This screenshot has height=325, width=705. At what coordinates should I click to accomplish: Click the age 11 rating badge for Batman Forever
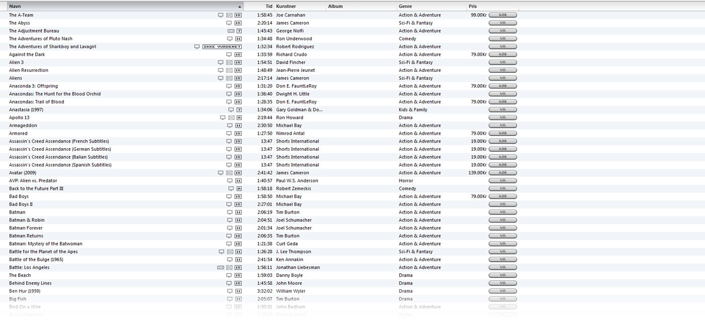click(x=238, y=228)
